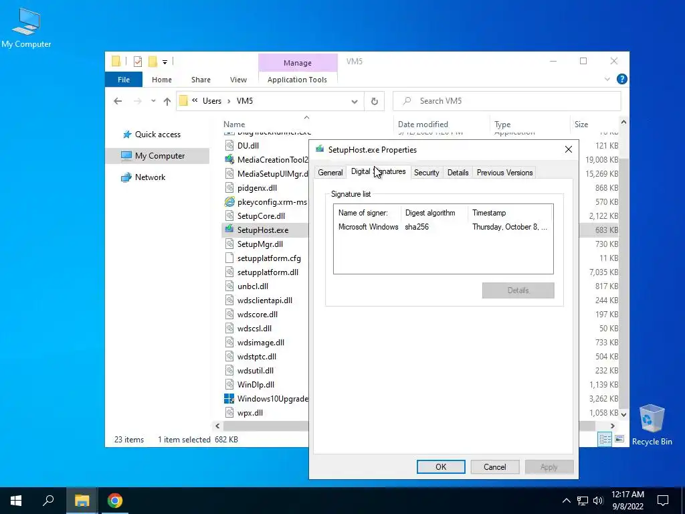Viewport: 685px width, 514px height.
Task: Open the notification center icon
Action: [663, 501]
